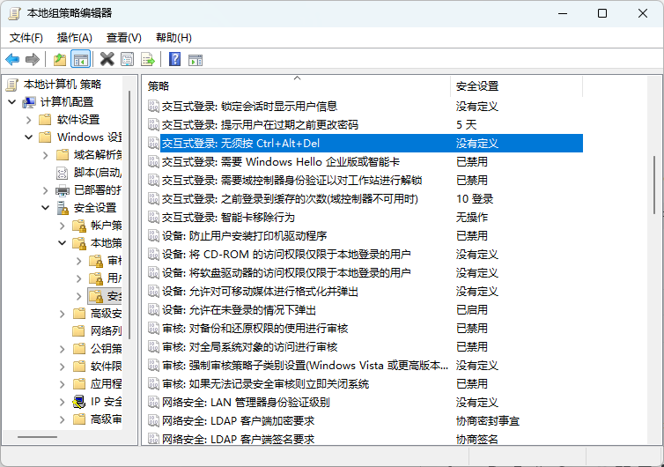Click the Delete X toolbar icon
The width and height of the screenshot is (664, 467).
107,59
